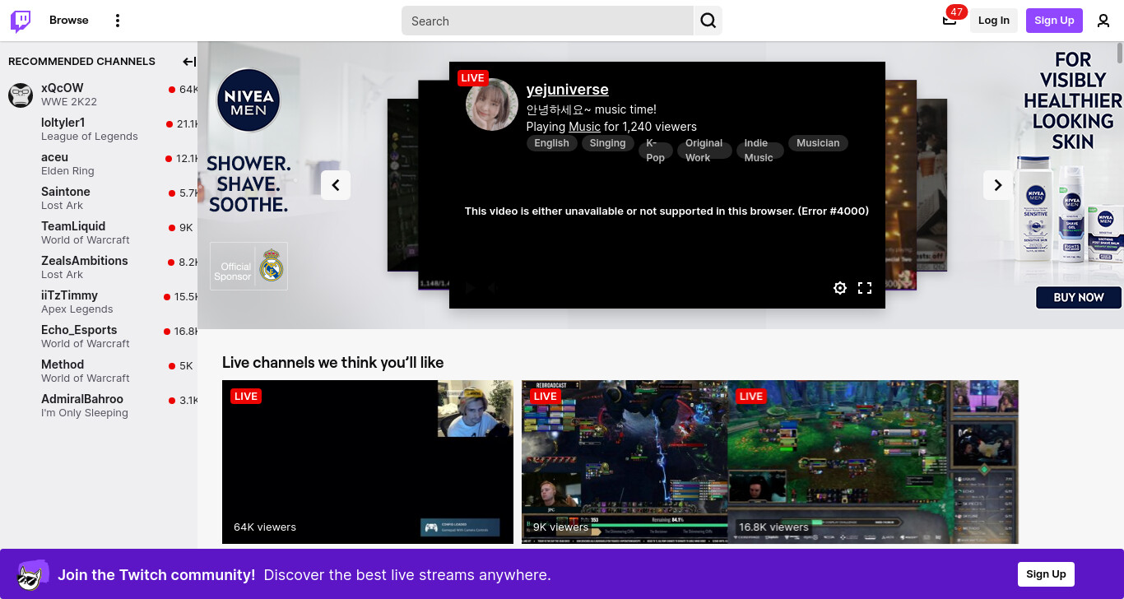Click Real Madrid Official Sponsor badge
Image resolution: width=1124 pixels, height=599 pixels.
pos(248,266)
